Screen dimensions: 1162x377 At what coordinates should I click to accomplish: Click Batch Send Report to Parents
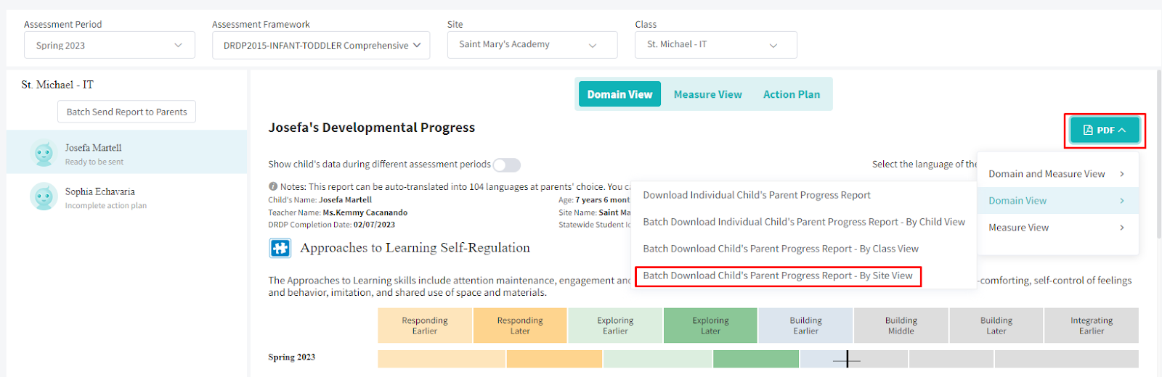[126, 112]
